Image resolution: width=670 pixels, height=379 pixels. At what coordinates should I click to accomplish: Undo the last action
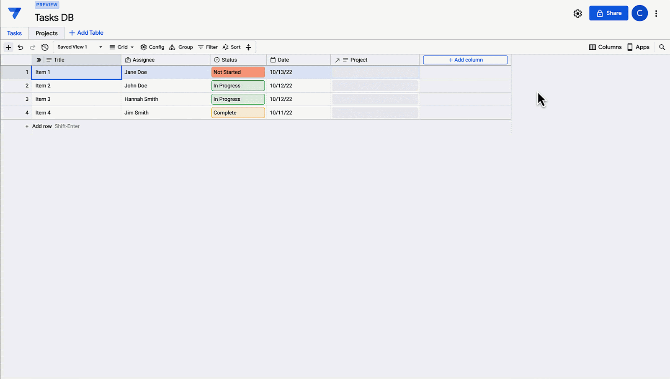(x=20, y=47)
